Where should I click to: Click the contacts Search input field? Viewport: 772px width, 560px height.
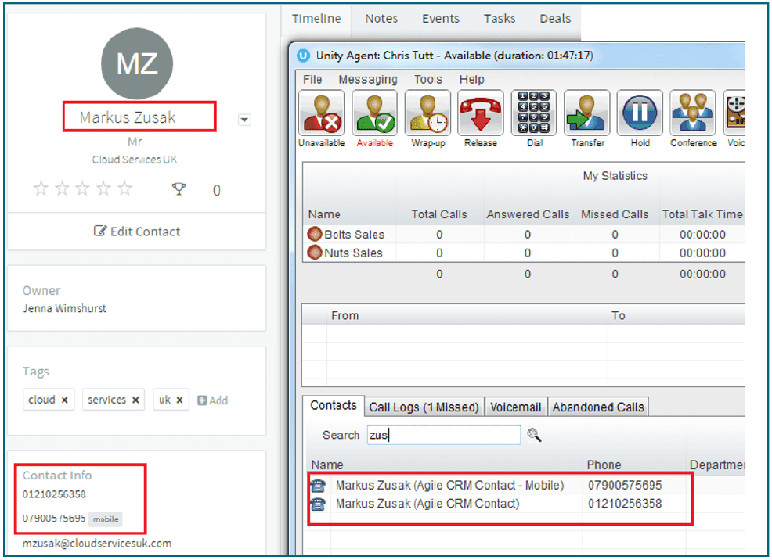coord(443,435)
